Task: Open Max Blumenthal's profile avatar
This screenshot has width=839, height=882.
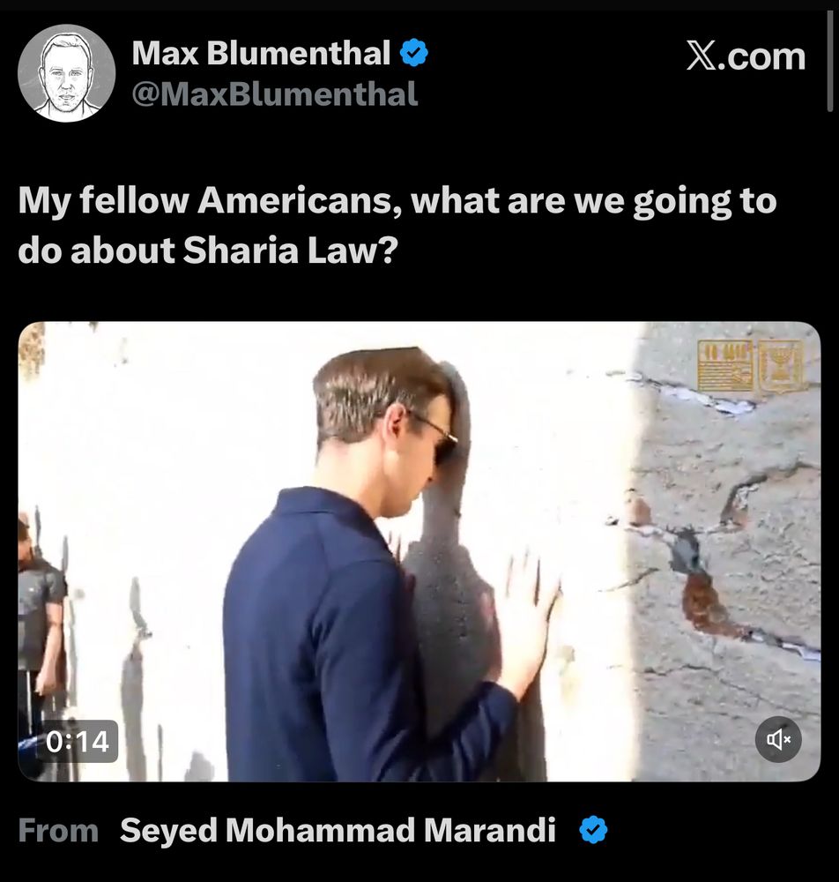Action: pos(66,73)
